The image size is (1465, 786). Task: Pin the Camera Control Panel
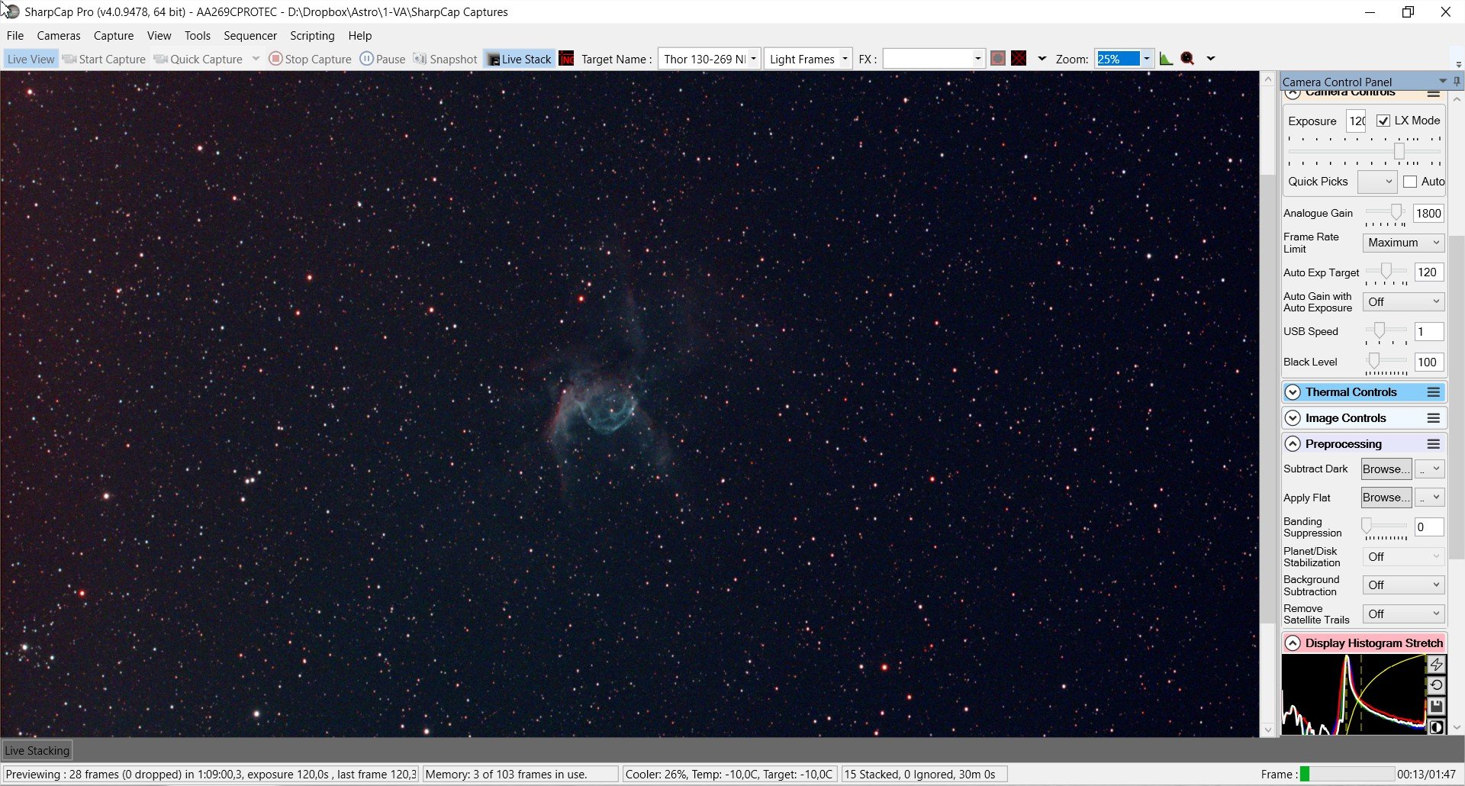pyautogui.click(x=1457, y=82)
